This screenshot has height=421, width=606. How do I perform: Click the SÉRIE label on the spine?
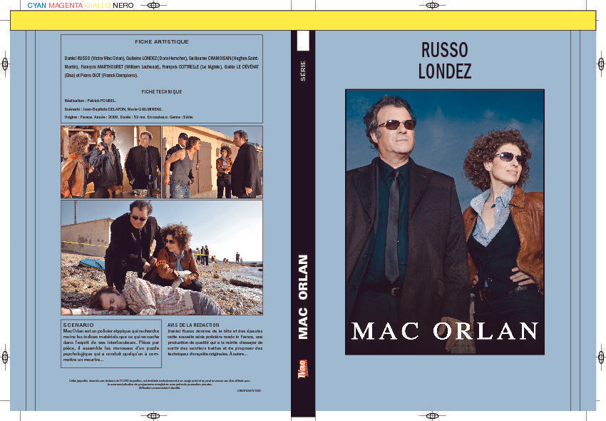click(x=303, y=71)
